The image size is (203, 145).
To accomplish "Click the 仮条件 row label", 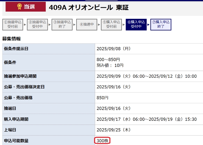I will pyautogui.click(x=10, y=62).
